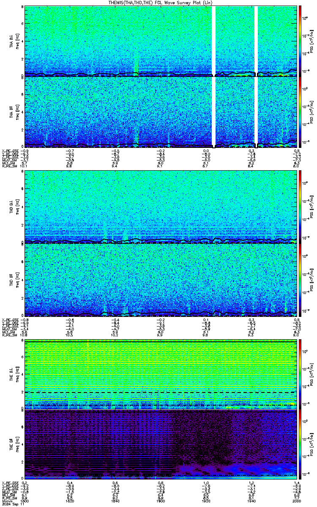The width and height of the screenshot is (317, 507).
Task: Click PSD [nT²/Hz] label beside THE B-parallel color bar
Action: (x=312, y=445)
